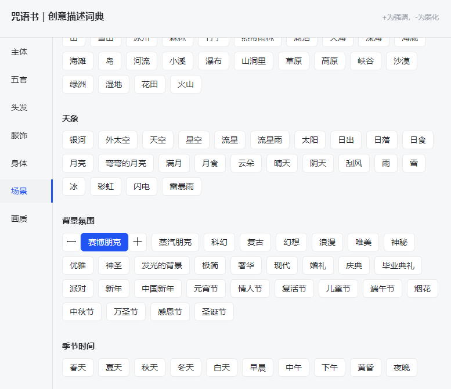
Task: Click the plus icon beside 赛博朋克
Action: point(138,242)
